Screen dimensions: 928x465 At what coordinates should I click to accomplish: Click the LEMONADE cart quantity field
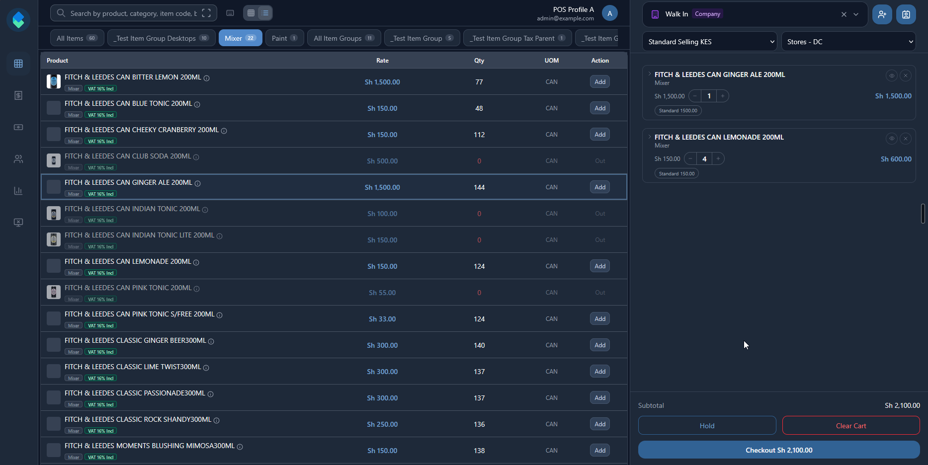[x=704, y=158]
